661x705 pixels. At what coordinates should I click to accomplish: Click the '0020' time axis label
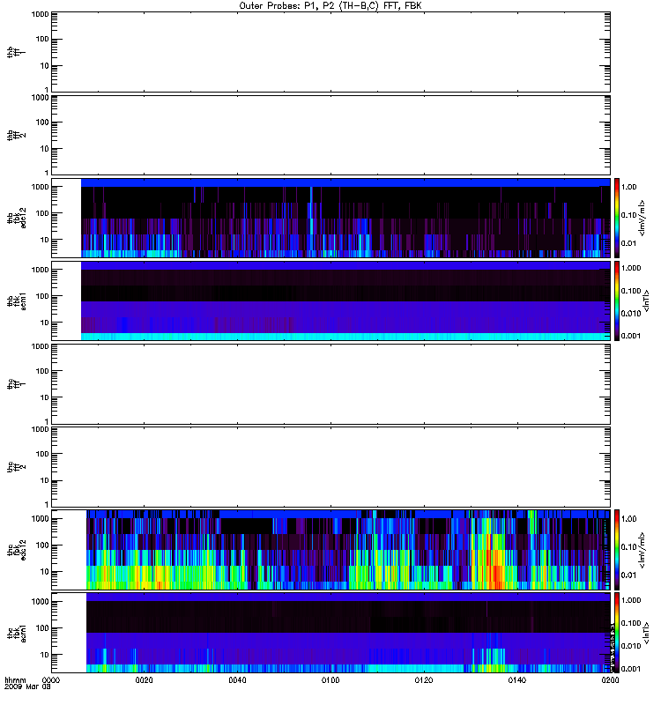(144, 679)
